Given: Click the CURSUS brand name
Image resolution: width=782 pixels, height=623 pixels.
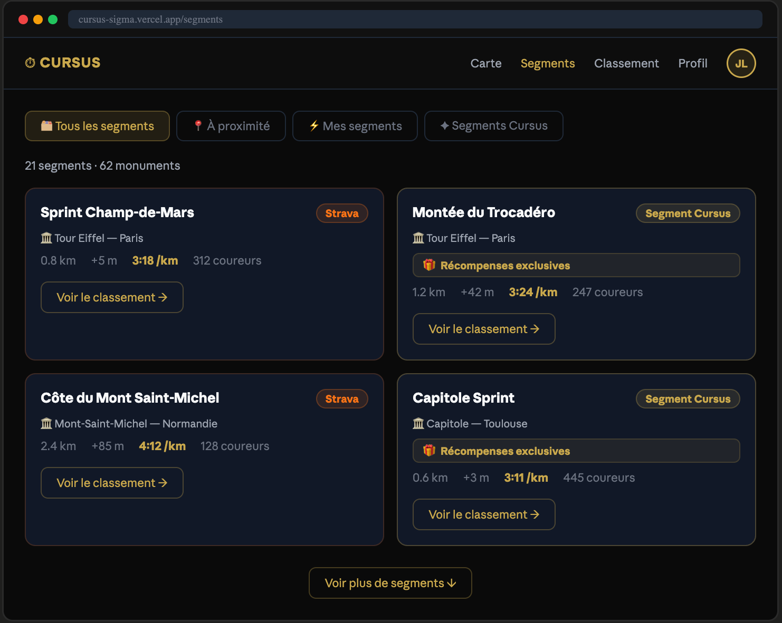Looking at the screenshot, I should click(x=70, y=63).
